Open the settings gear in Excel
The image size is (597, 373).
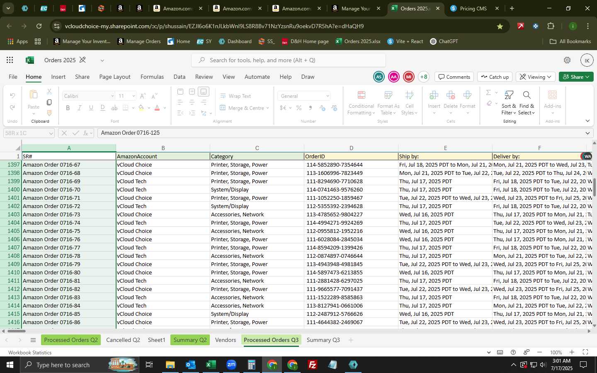[x=567, y=60]
